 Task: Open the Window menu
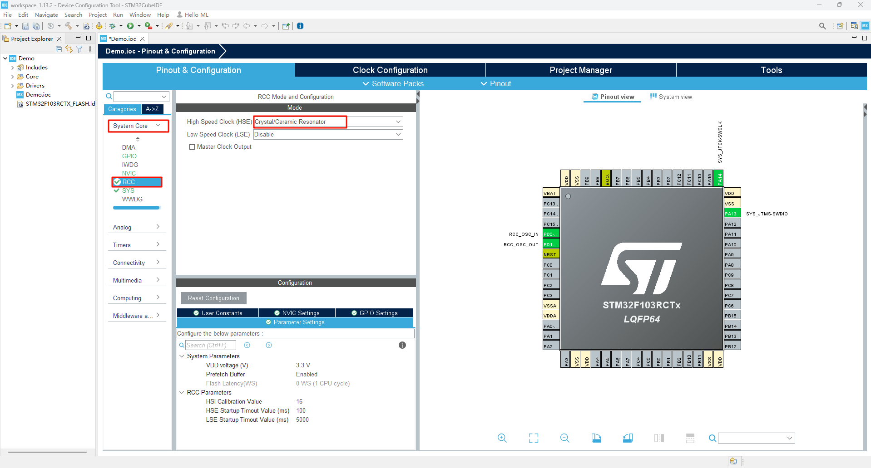click(140, 15)
